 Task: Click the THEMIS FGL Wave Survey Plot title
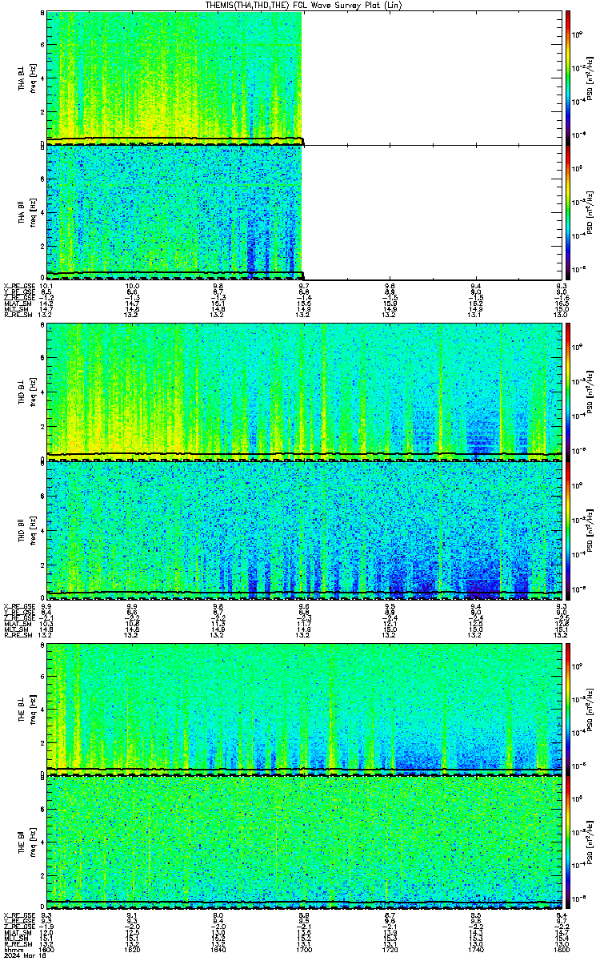(303, 5)
